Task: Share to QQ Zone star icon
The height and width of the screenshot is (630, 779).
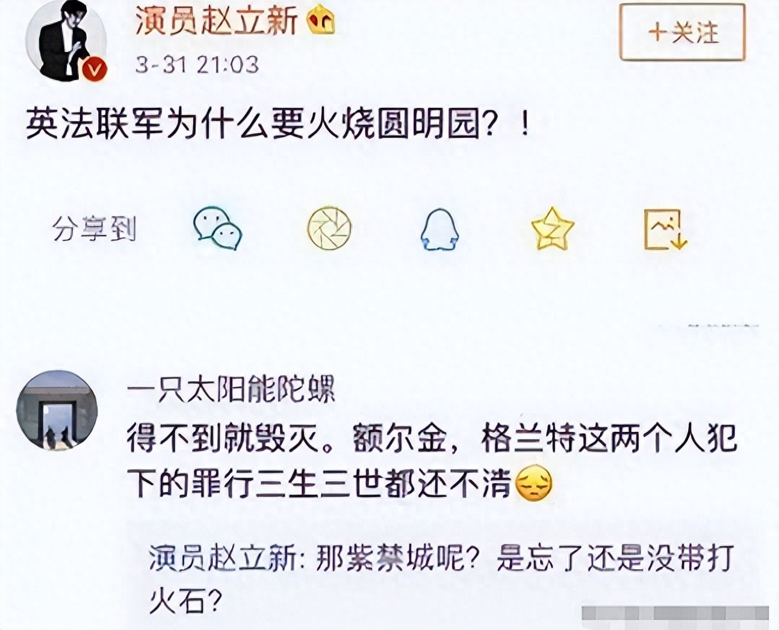Action: (552, 228)
